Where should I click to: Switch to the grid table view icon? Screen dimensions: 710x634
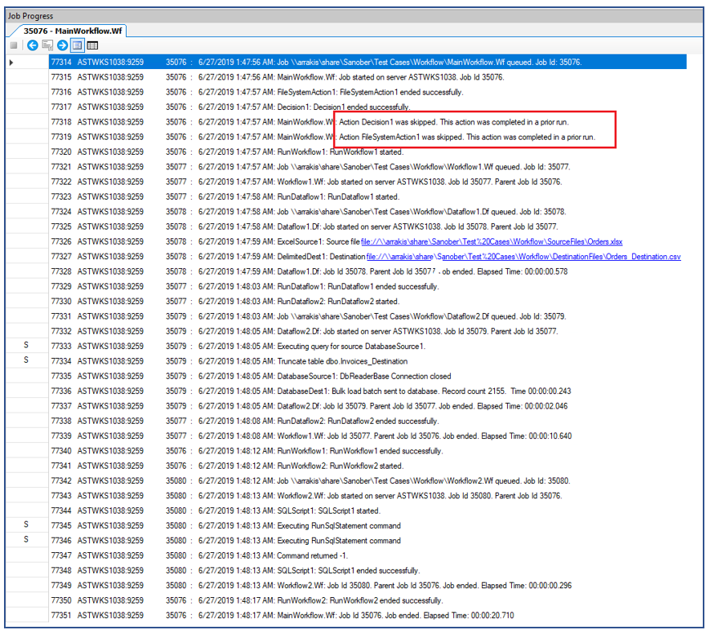(92, 46)
